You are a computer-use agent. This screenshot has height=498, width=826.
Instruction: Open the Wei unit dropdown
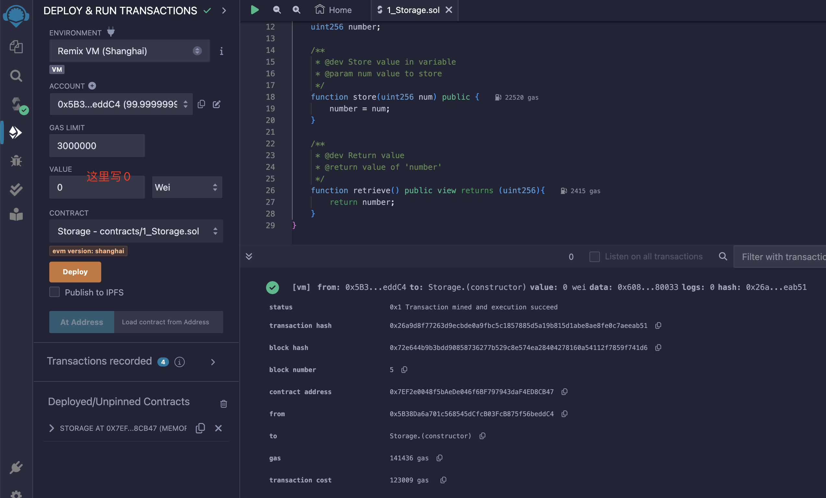tap(187, 187)
